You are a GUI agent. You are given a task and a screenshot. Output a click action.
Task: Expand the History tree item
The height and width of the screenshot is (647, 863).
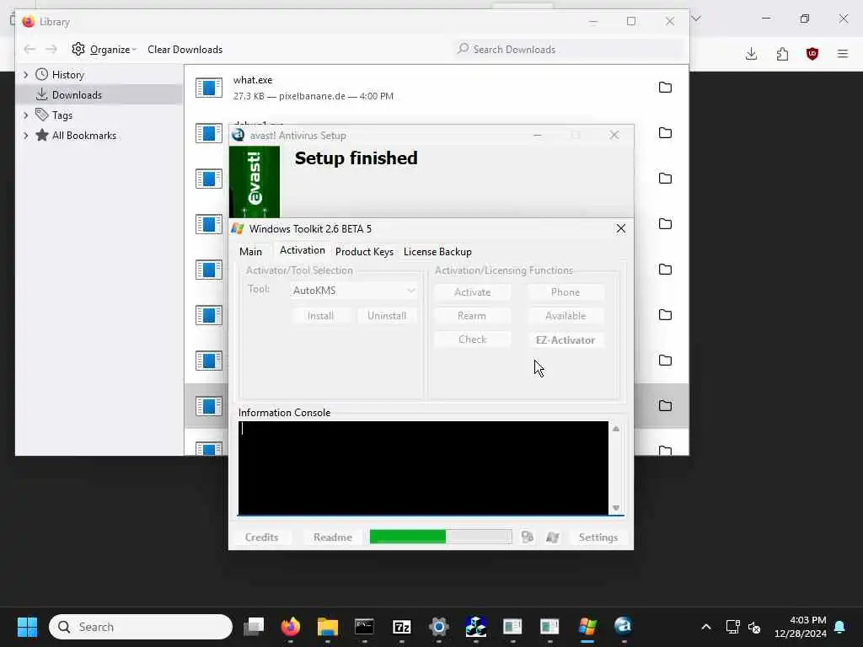[25, 74]
